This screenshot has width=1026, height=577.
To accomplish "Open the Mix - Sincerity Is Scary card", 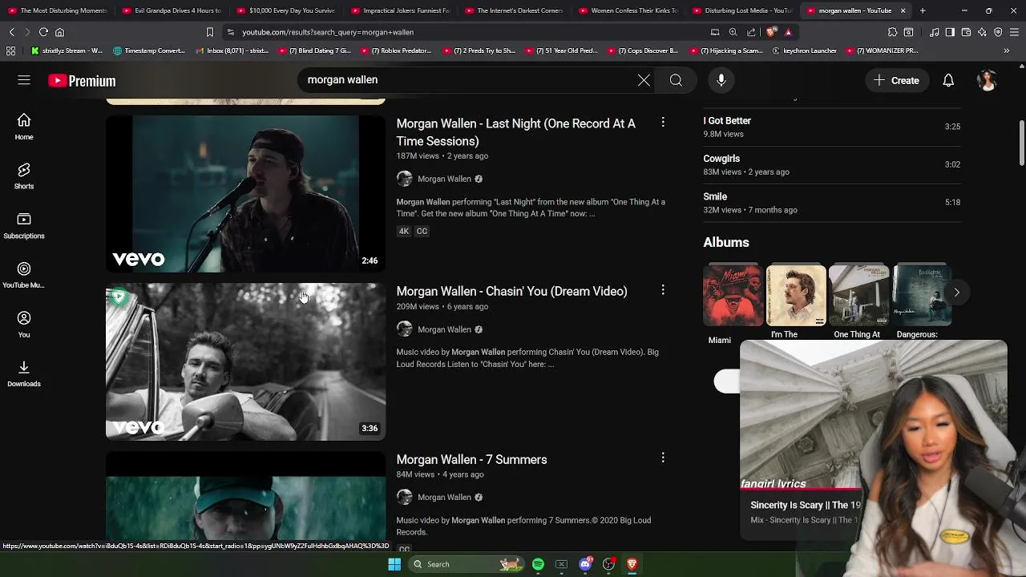I will tap(804, 511).
